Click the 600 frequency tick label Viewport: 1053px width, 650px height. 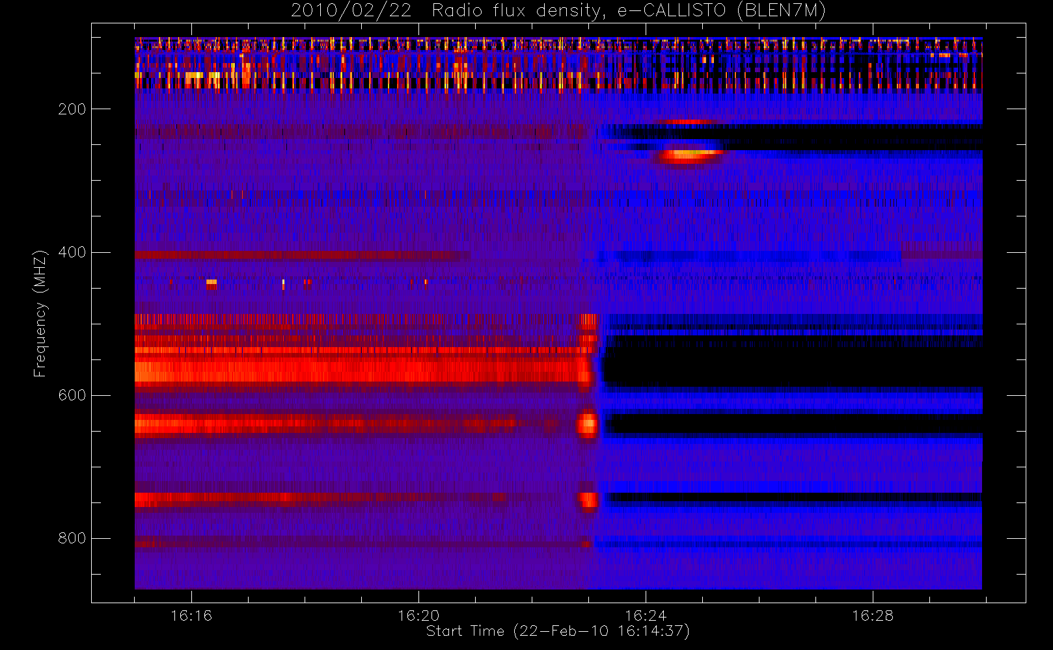tap(72, 395)
